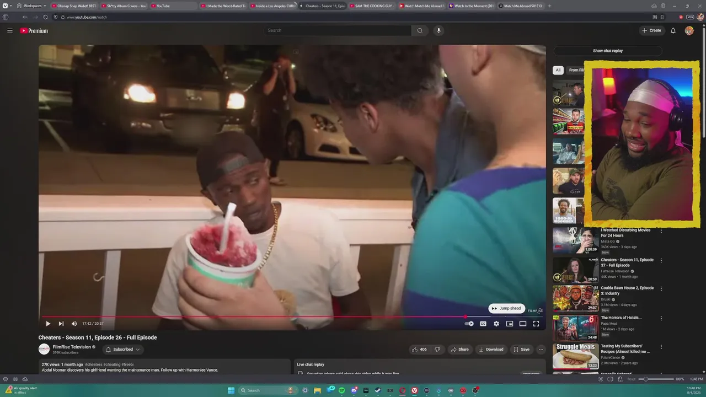Screen dimensions: 706x397
Task: Open Workspaces dropdown in browser
Action: [31, 6]
